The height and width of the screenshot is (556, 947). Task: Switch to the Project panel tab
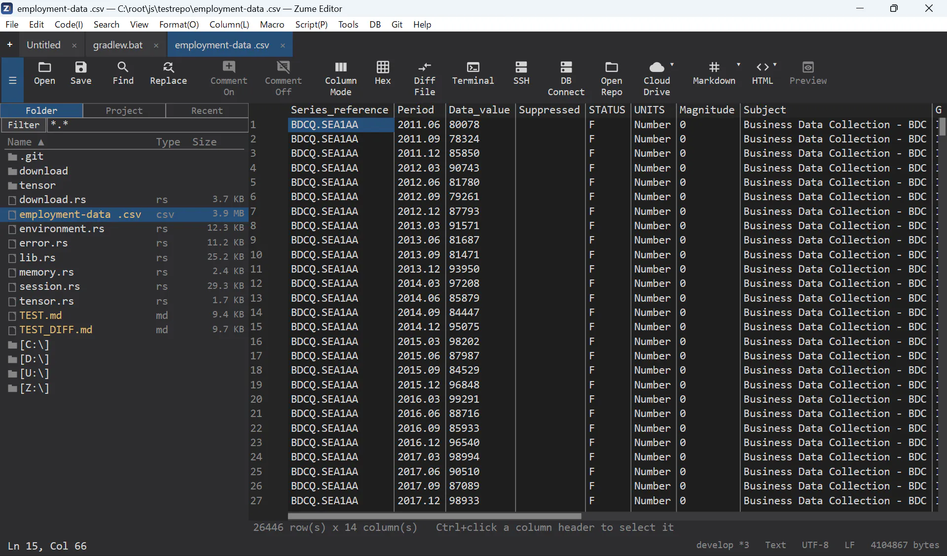pyautogui.click(x=124, y=110)
